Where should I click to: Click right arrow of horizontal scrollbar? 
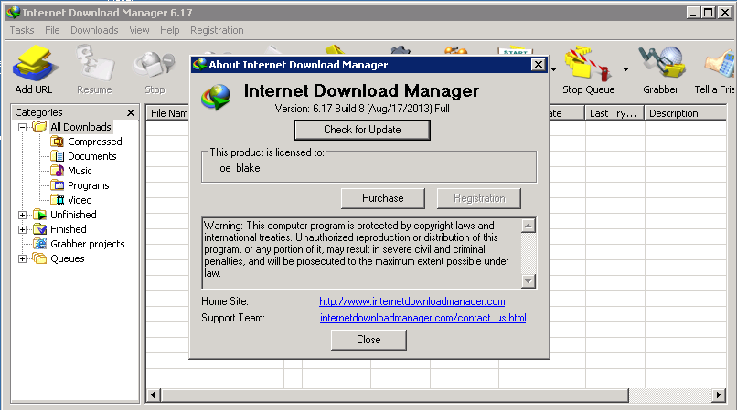coord(718,395)
